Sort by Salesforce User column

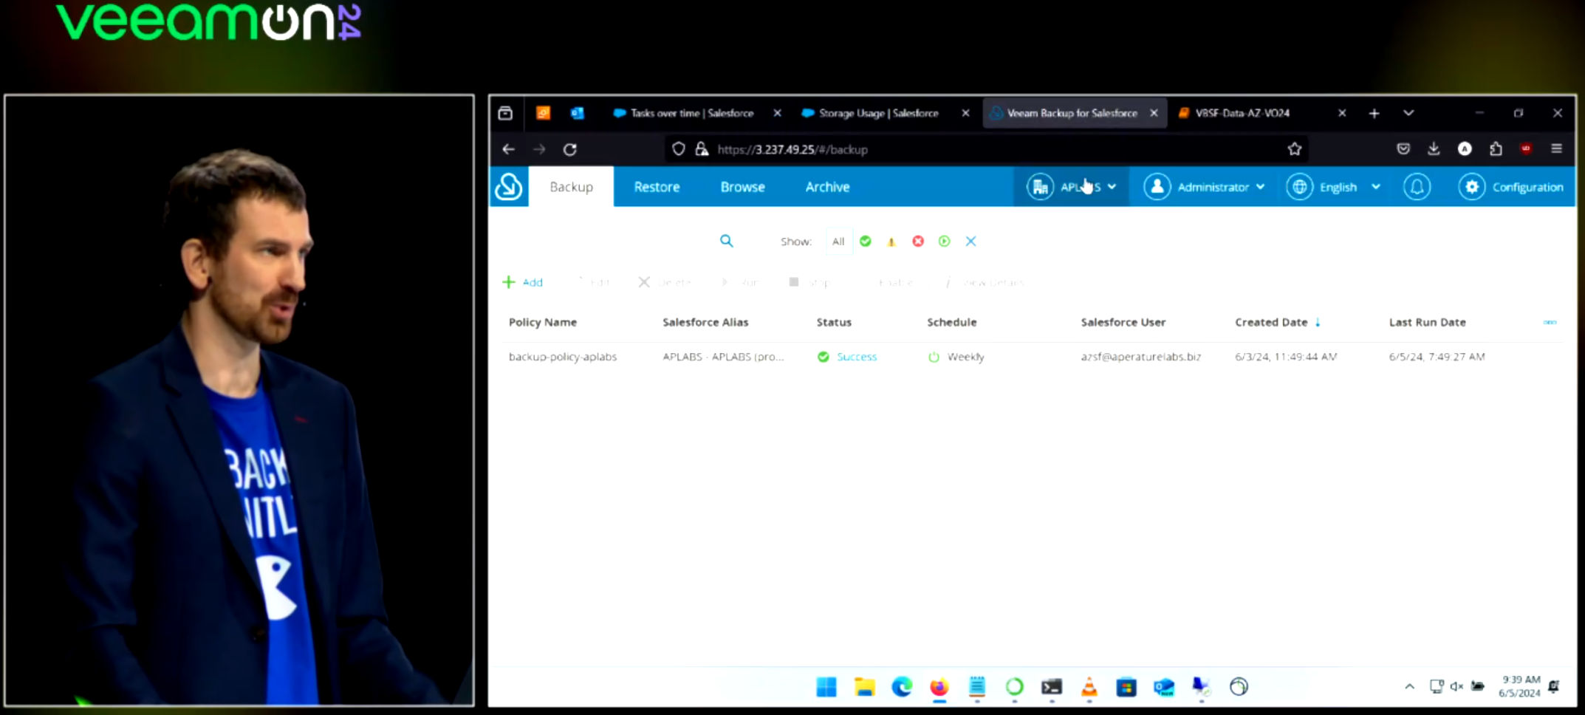1123,322
